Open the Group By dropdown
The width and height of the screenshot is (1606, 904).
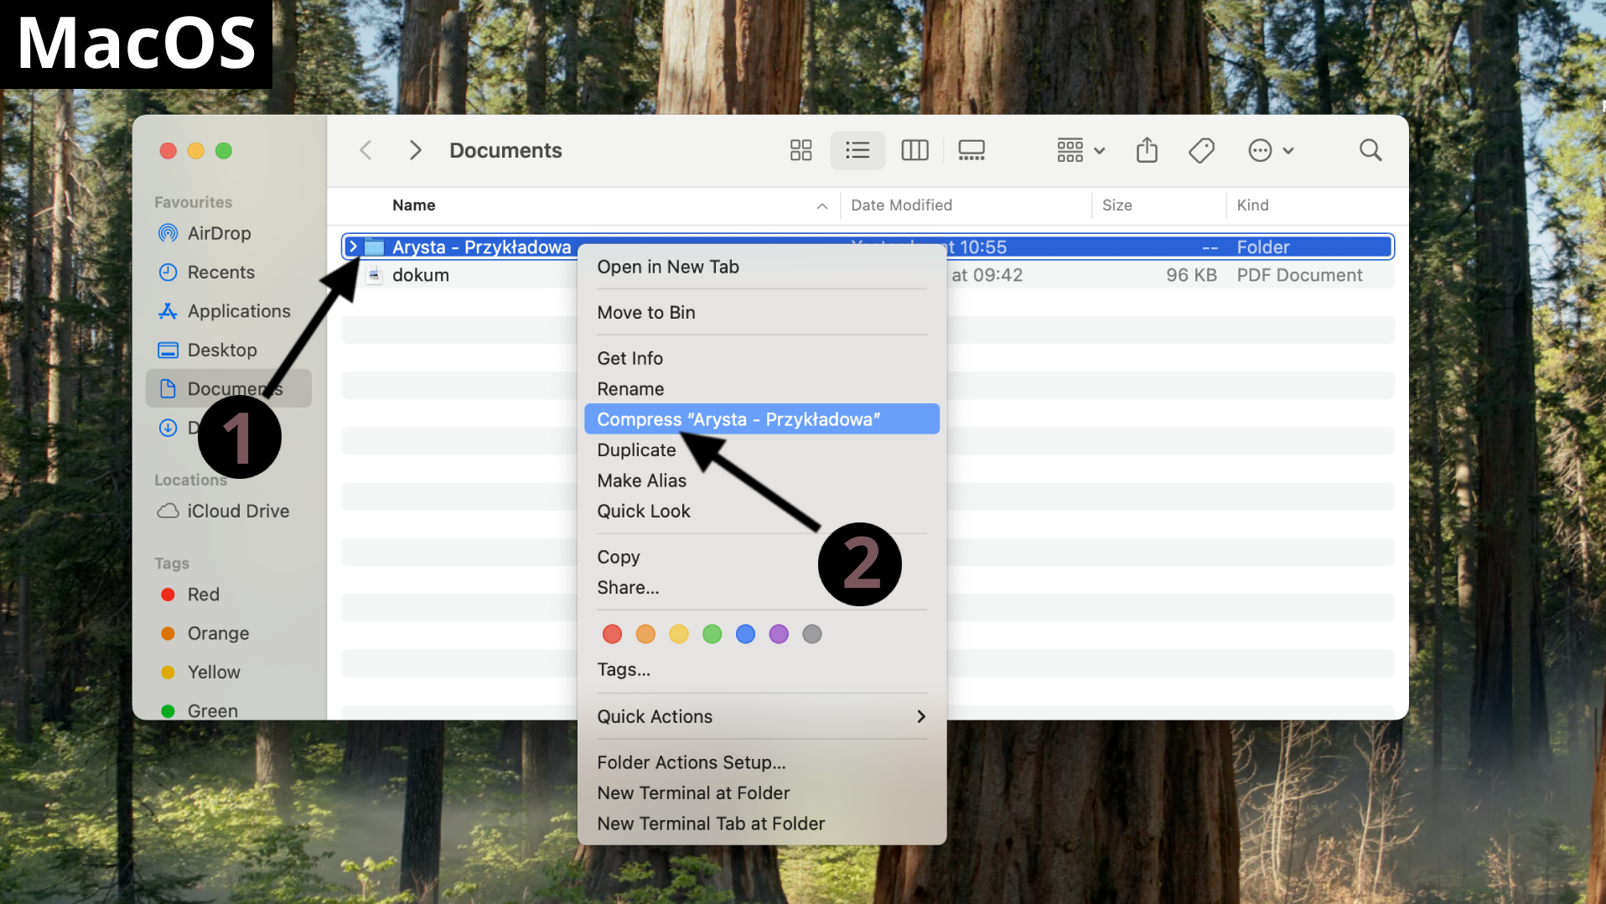click(x=1080, y=150)
